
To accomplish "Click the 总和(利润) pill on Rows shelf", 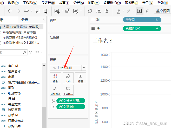I will pos(142,29).
